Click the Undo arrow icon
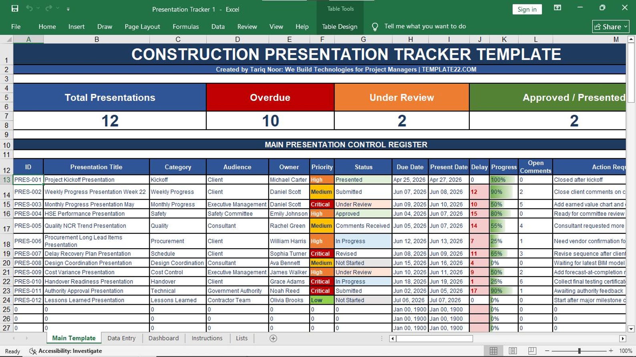This screenshot has width=636, height=357. (29, 8)
